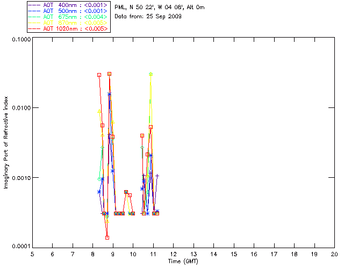Click the 5 tick on the time axis
The width and height of the screenshot is (344, 275).
tap(32, 254)
